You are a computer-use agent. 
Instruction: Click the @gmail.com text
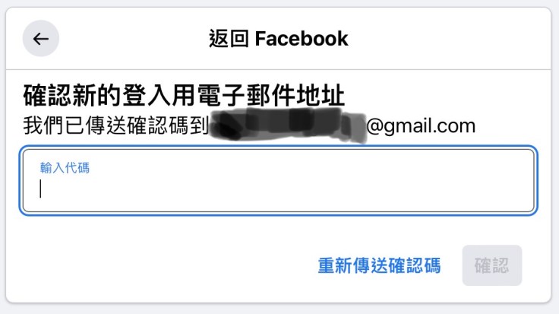421,126
